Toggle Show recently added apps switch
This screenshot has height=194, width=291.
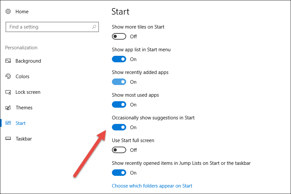[x=119, y=82]
